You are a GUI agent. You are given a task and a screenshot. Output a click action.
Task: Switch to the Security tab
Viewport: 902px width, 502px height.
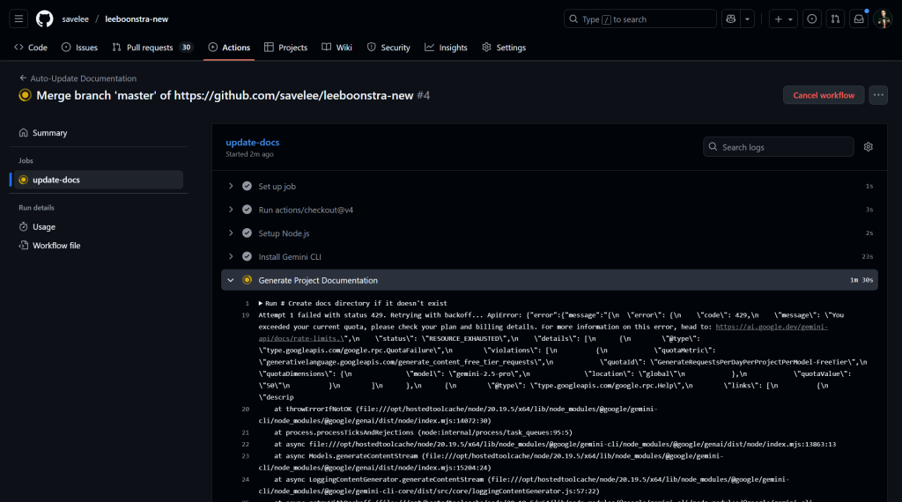tap(388, 48)
